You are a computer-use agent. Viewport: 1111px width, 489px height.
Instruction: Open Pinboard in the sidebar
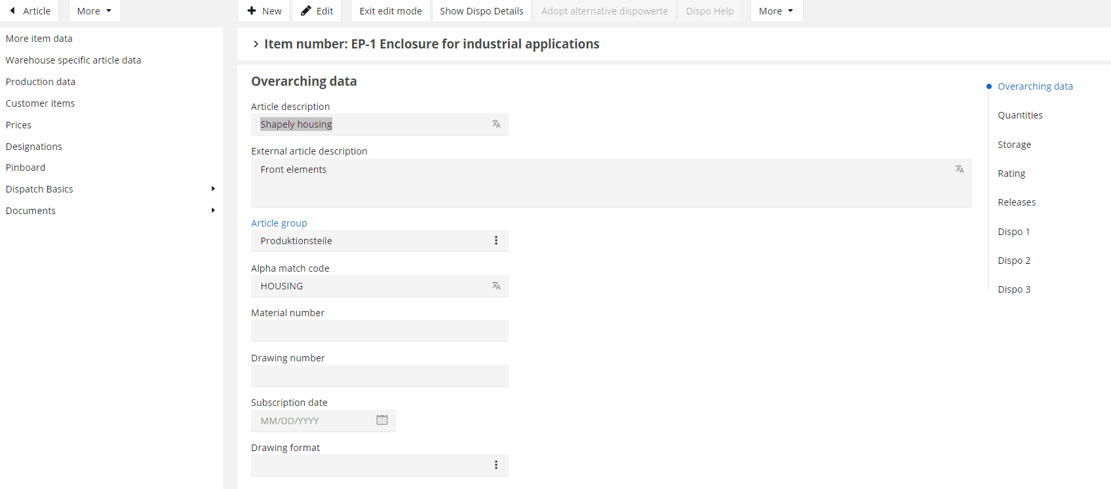click(26, 168)
